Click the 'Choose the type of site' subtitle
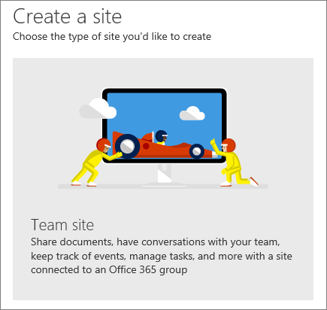 [x=112, y=37]
